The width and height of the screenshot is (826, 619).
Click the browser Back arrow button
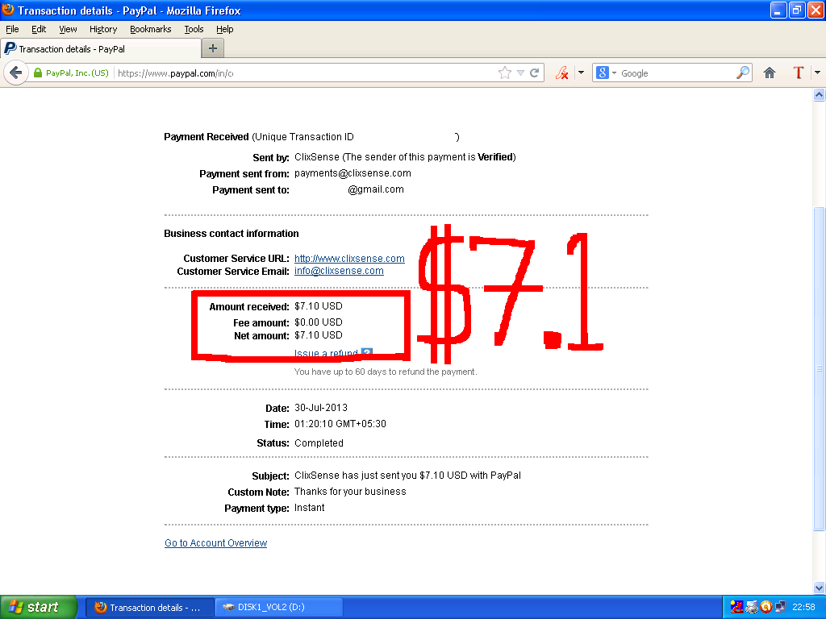[x=16, y=73]
